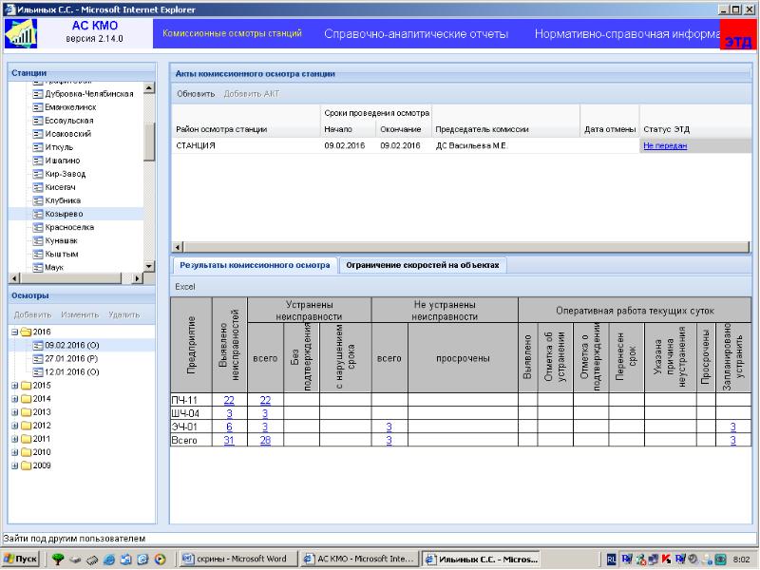The width and height of the screenshot is (760, 570).
Task: Open the red ЭТД button
Action: pyautogui.click(x=737, y=34)
